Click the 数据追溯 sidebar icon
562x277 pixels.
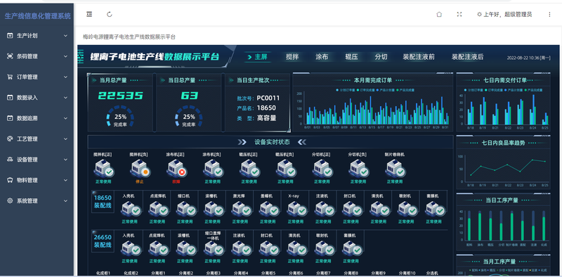pos(10,118)
